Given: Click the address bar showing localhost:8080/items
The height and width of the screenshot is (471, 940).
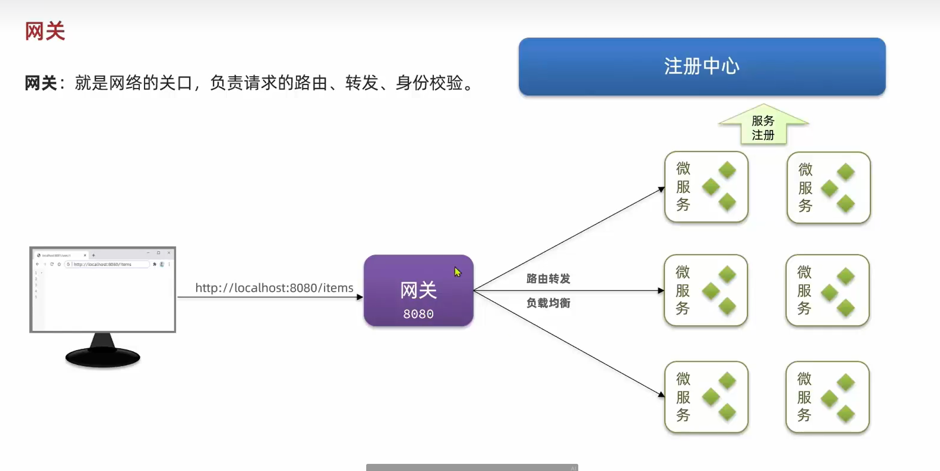Looking at the screenshot, I should (x=107, y=264).
